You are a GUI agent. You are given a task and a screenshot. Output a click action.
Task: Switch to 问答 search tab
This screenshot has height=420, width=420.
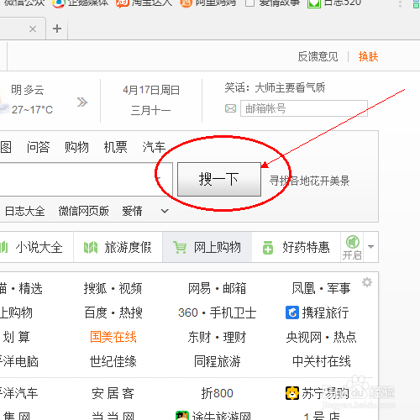click(39, 147)
